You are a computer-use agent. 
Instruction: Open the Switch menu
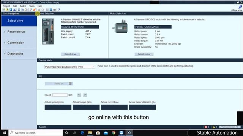pos(23,6)
